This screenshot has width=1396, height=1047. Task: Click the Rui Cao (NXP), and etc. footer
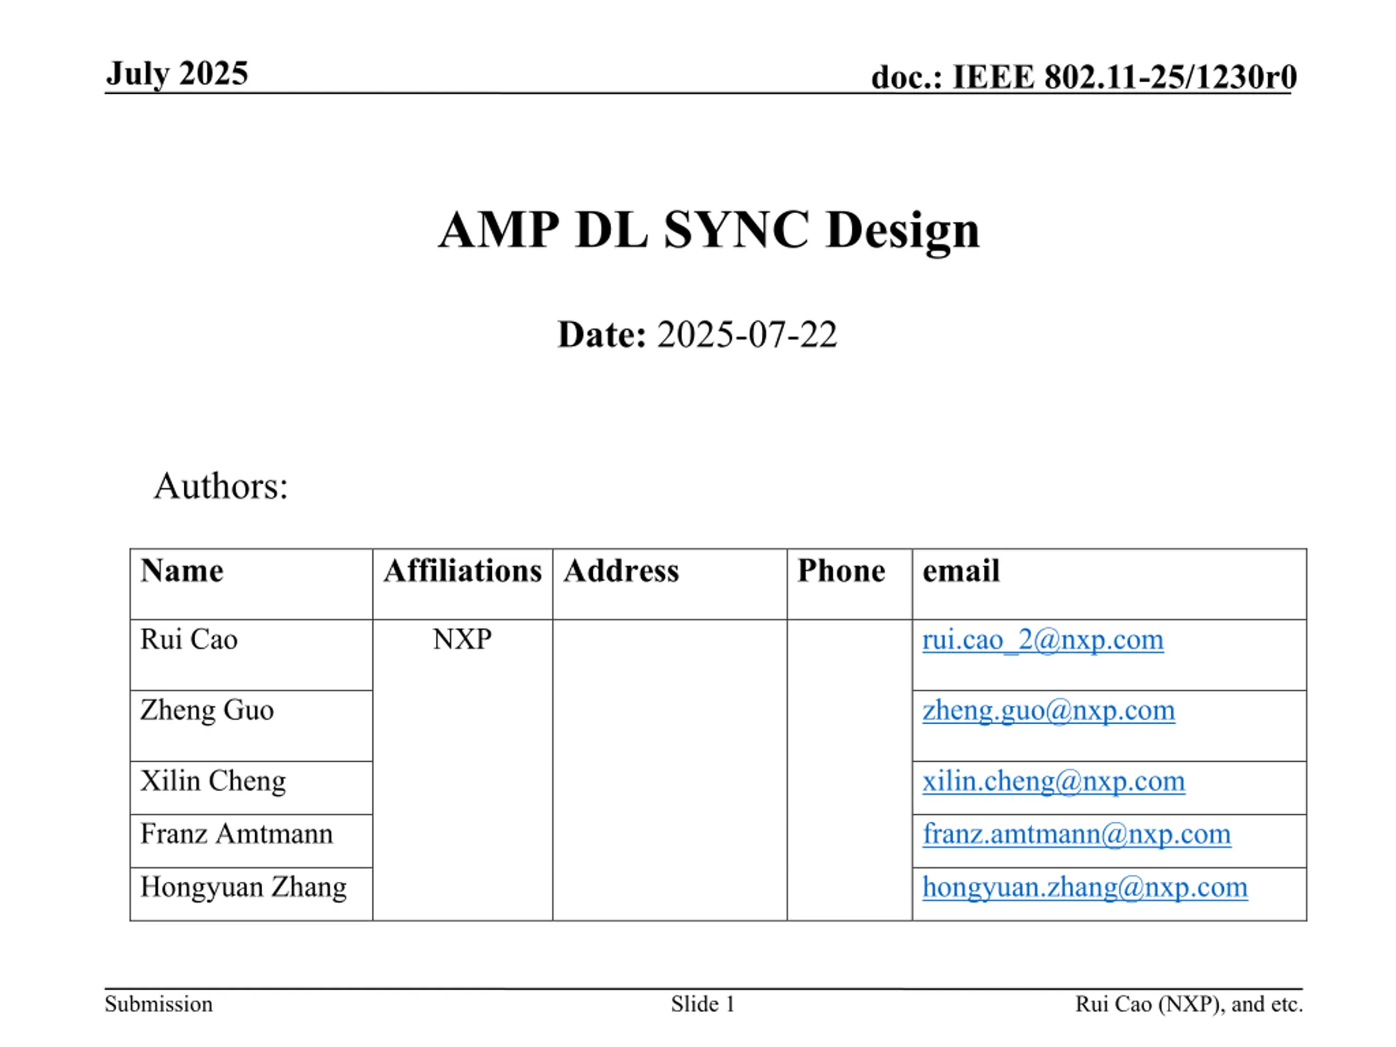coord(1189,1004)
